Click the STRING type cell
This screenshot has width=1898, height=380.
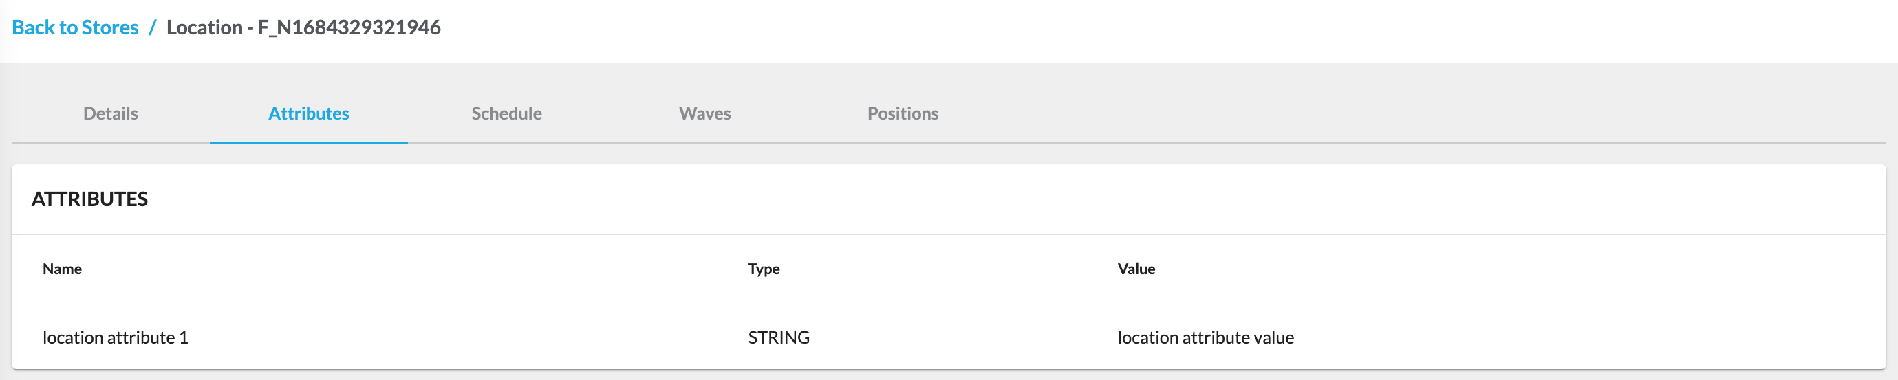pyautogui.click(x=778, y=337)
